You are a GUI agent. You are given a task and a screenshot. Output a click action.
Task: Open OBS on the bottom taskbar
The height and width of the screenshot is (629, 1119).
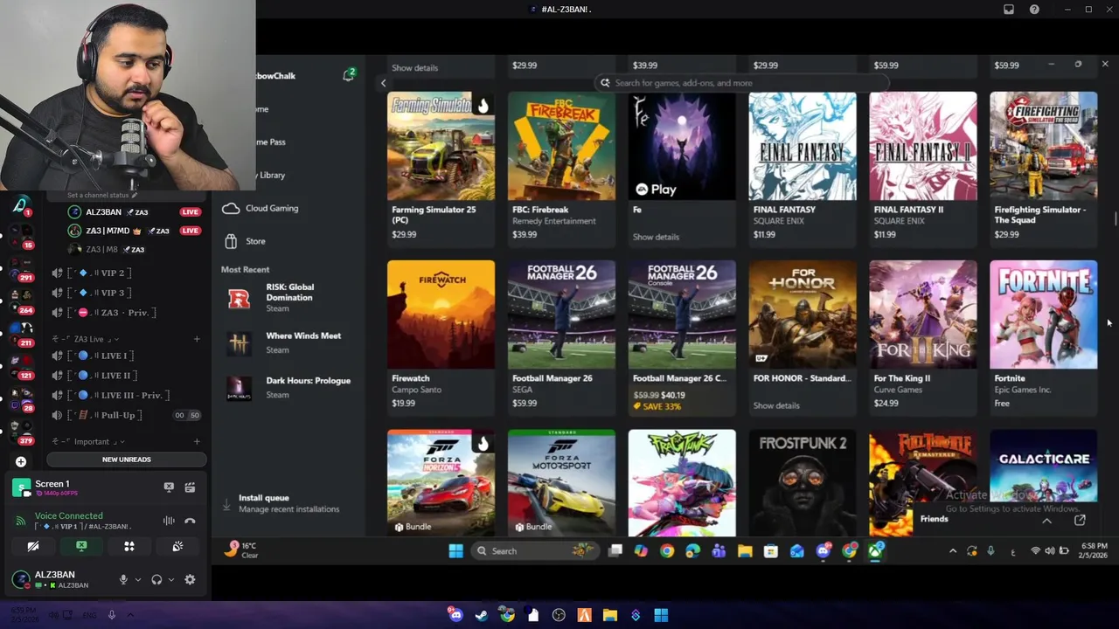coord(559,615)
